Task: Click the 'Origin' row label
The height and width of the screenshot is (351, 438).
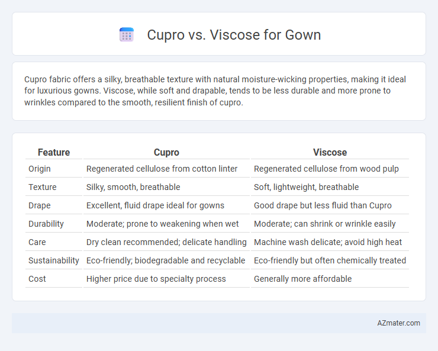Action: (x=40, y=169)
